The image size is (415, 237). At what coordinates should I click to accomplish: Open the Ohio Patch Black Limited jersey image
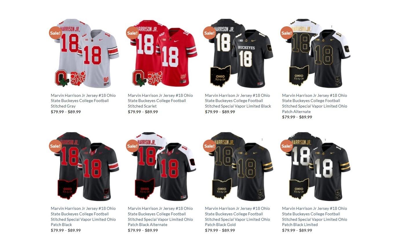pos(316,167)
